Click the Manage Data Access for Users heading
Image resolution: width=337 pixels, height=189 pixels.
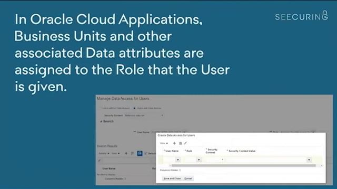123,99
